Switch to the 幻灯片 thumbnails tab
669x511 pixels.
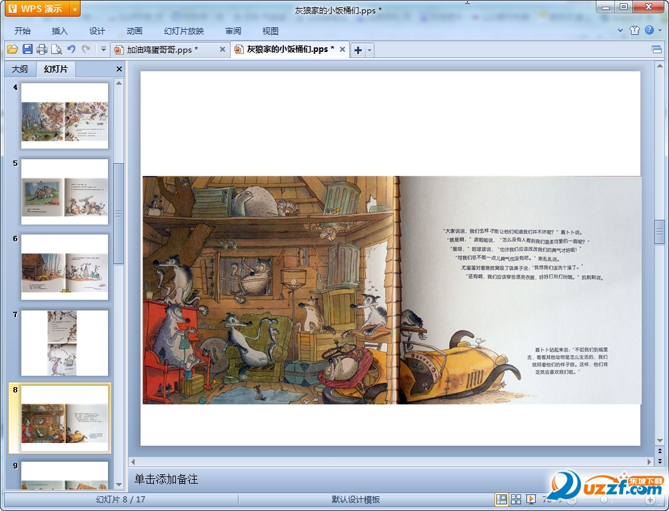[56, 69]
